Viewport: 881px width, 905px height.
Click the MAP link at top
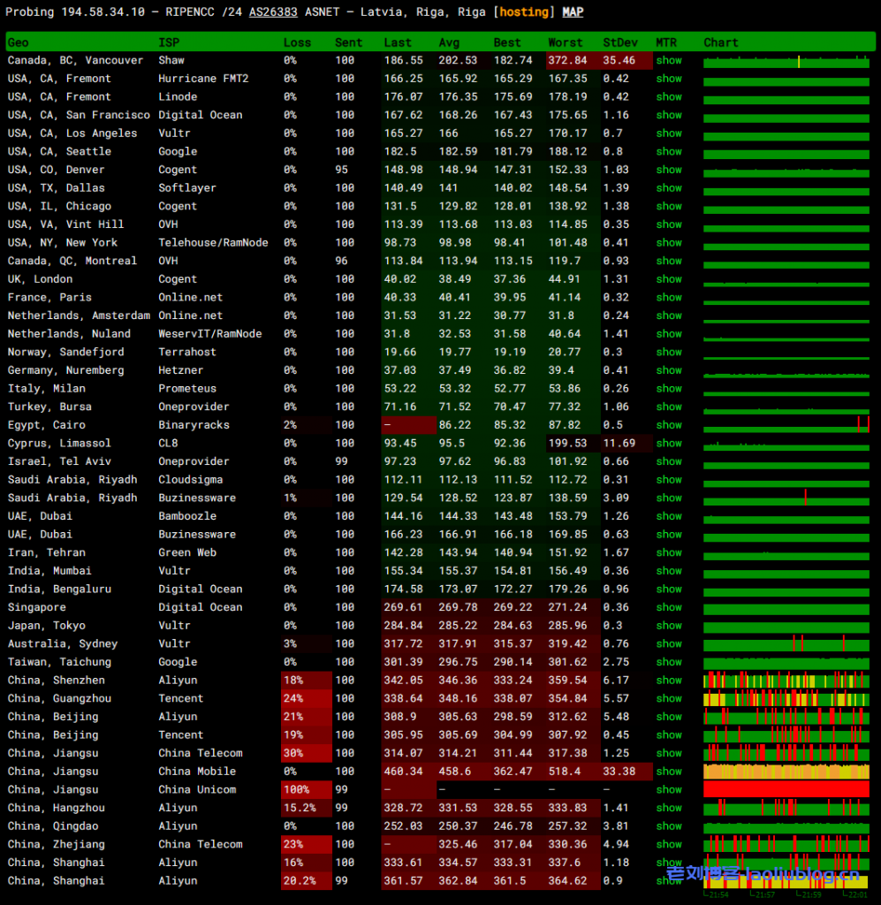click(x=573, y=12)
